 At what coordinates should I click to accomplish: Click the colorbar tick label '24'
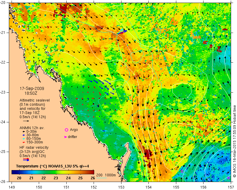click(x=68, y=178)
